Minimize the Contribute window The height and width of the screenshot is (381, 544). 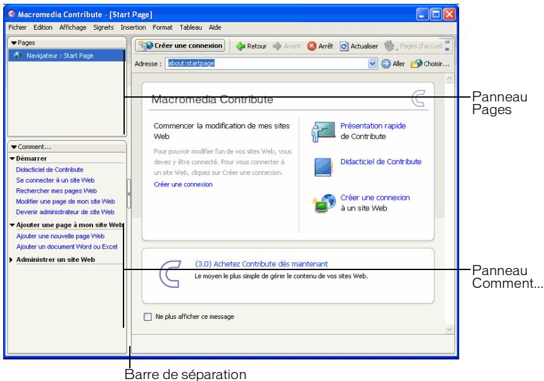tap(422, 14)
